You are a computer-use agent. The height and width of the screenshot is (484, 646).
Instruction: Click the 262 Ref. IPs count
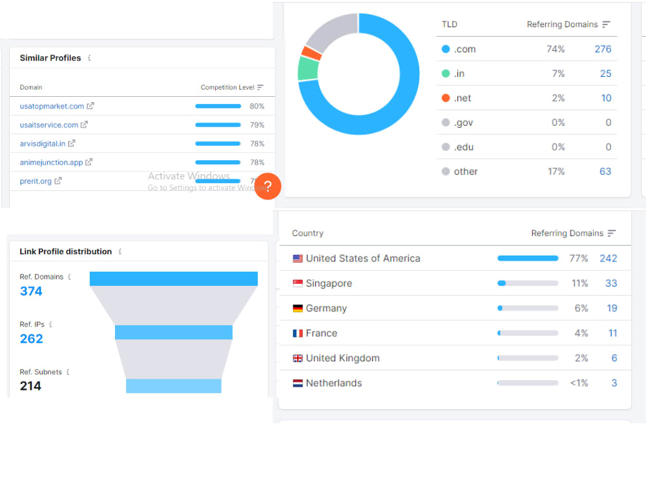pyautogui.click(x=31, y=339)
